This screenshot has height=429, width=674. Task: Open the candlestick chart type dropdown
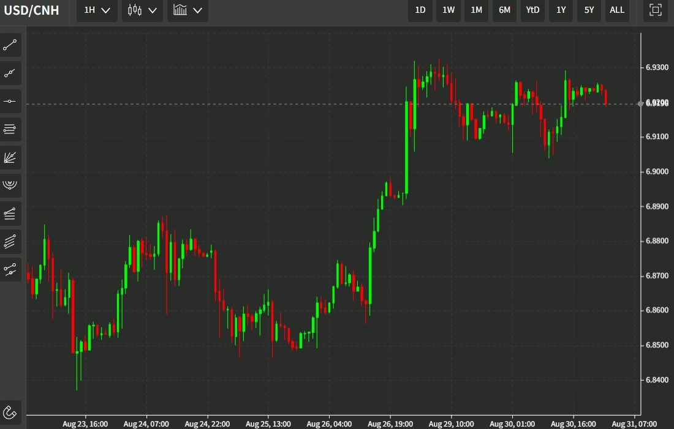click(142, 10)
